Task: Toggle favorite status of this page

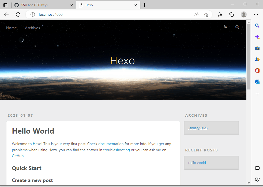Action: pos(206,14)
